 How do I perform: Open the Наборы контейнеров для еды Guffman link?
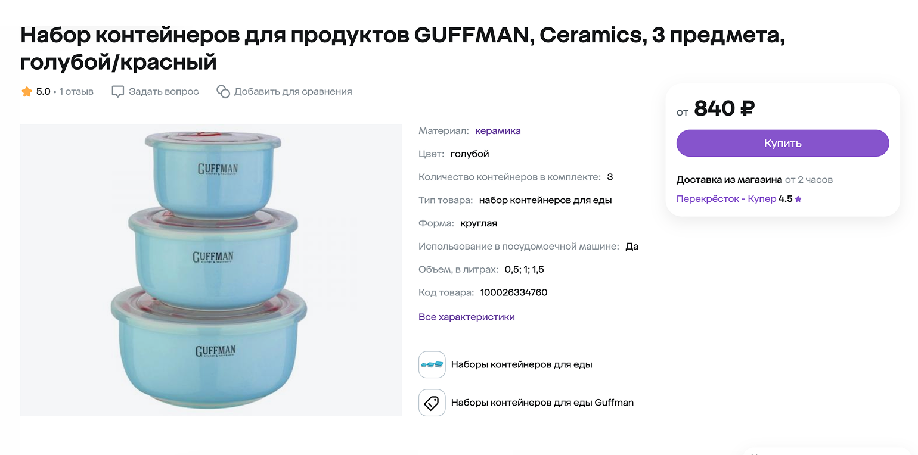tap(542, 403)
